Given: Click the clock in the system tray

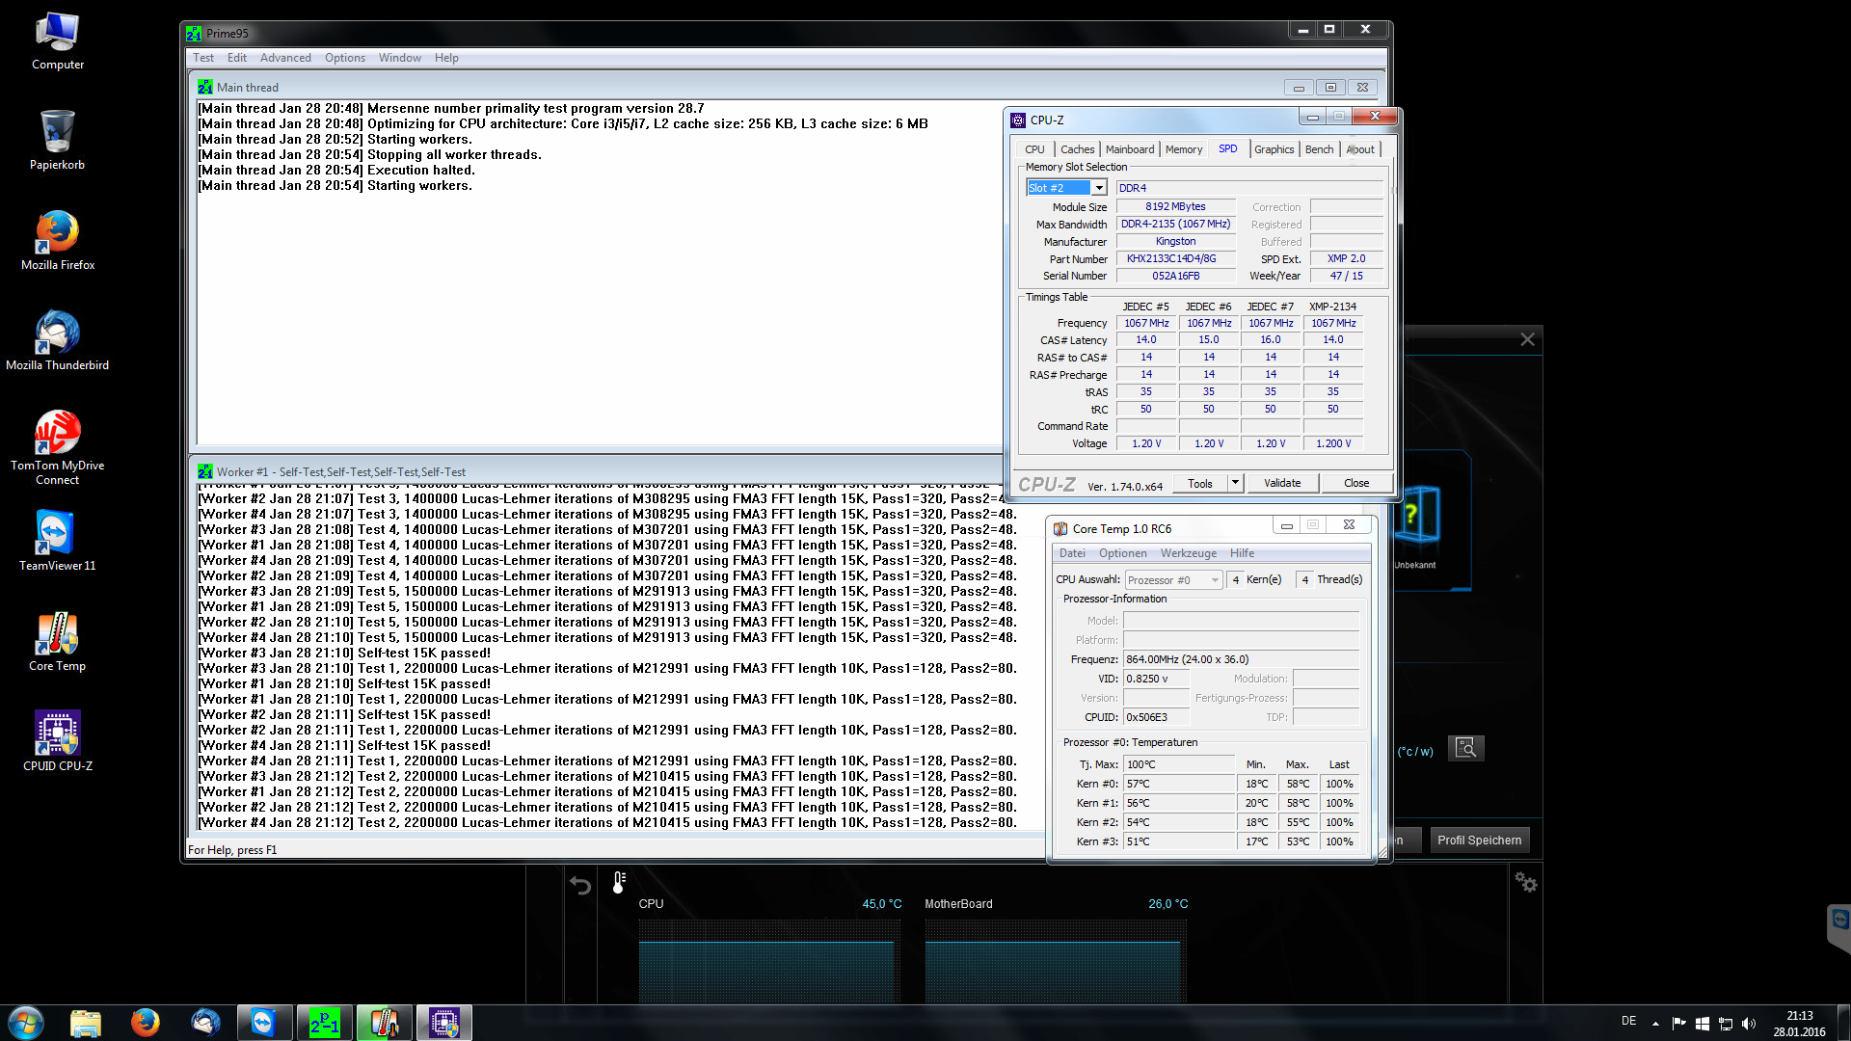Looking at the screenshot, I should (x=1799, y=1024).
